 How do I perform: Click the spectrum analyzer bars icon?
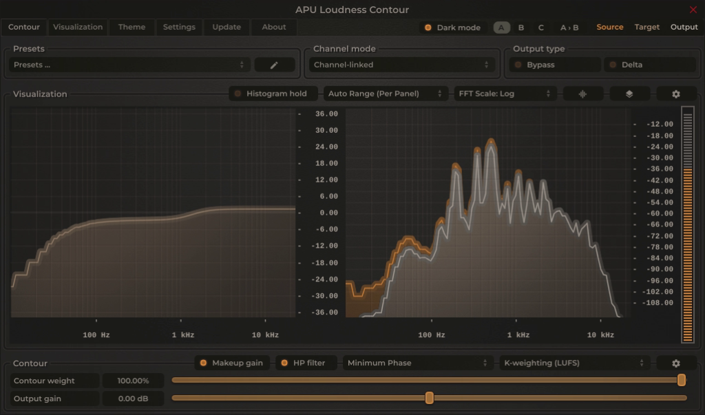point(582,93)
